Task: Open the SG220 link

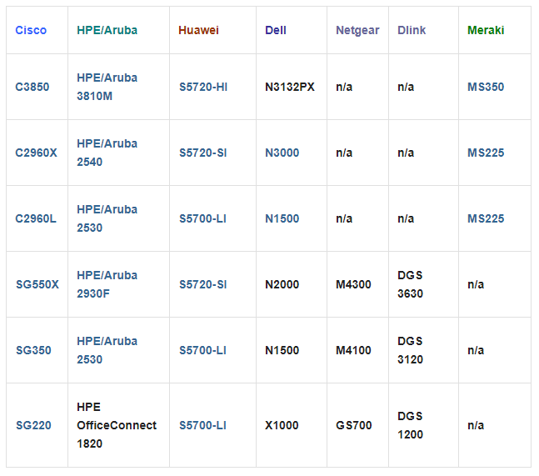Action: [33, 425]
